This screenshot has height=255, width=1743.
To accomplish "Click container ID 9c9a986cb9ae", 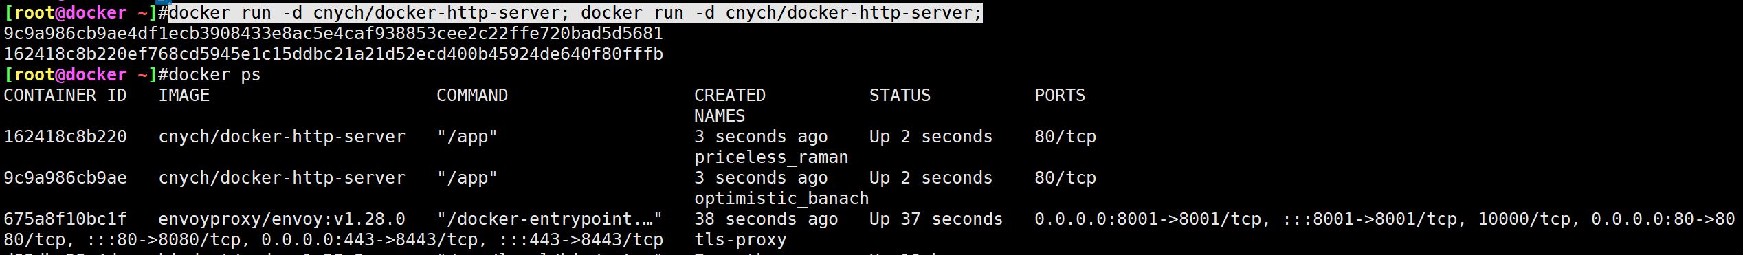I will pyautogui.click(x=65, y=178).
